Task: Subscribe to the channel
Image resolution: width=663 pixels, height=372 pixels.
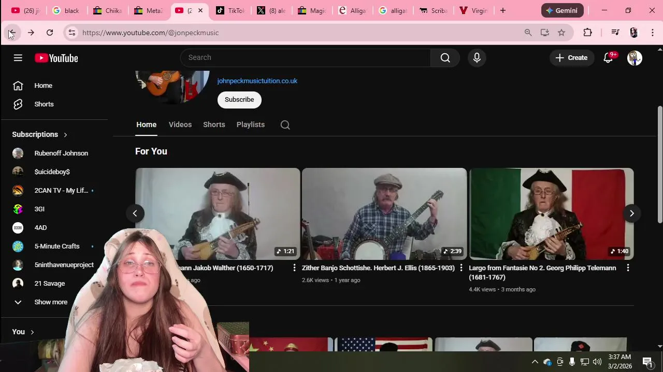Action: (x=239, y=100)
